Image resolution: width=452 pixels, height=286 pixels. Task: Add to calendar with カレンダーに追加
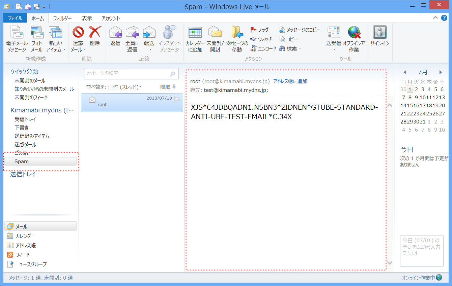pyautogui.click(x=195, y=40)
